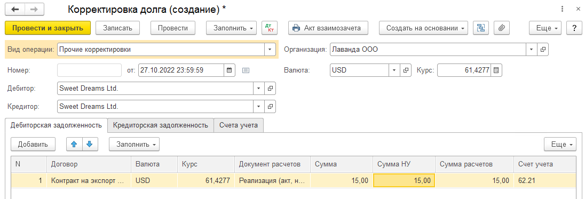Show Дт/Кт postings icon
This screenshot has height=199, width=585.
[270, 28]
